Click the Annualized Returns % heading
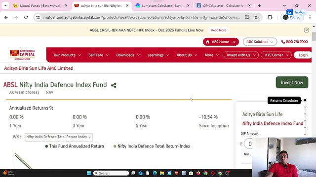This screenshot has width=316, height=177. [31, 108]
